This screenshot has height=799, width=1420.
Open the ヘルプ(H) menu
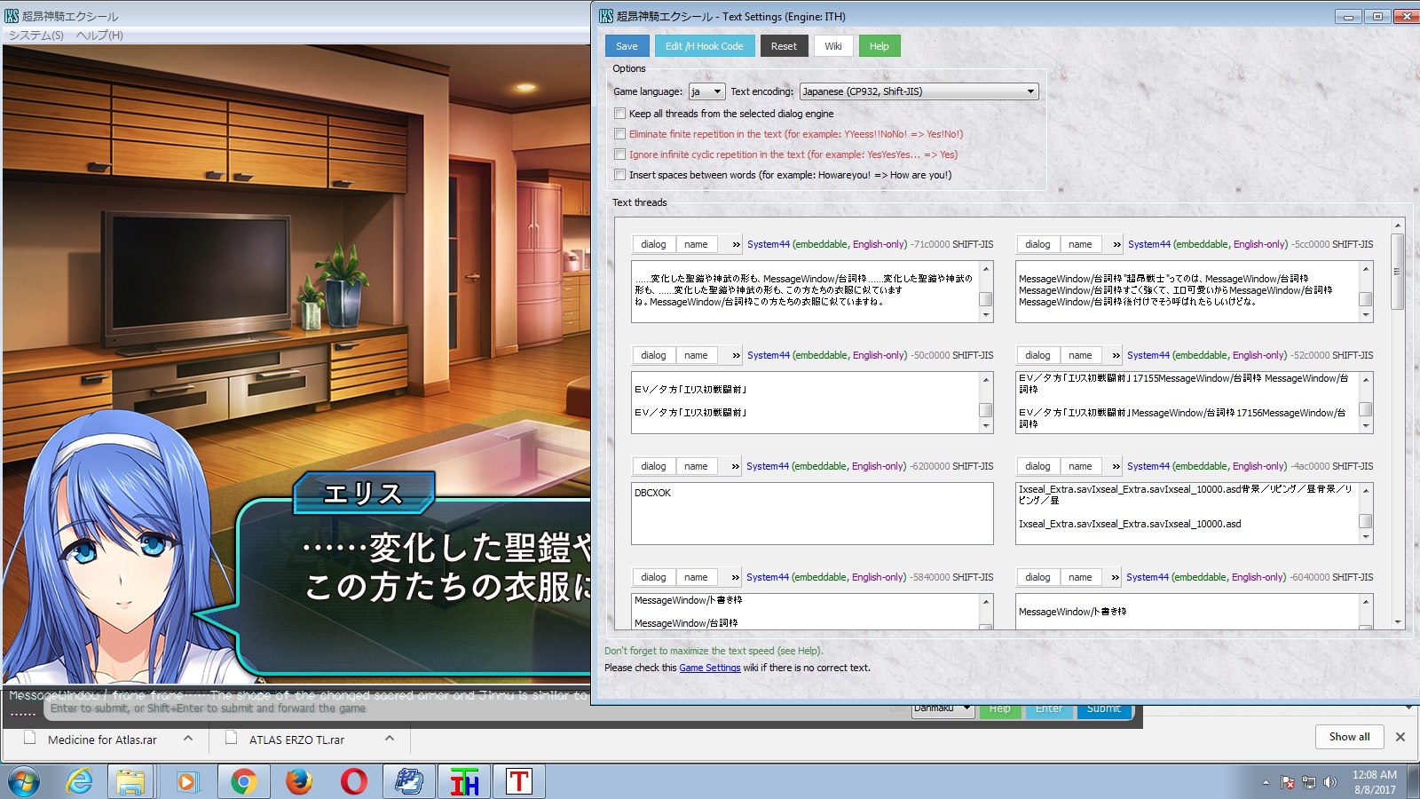tap(99, 36)
